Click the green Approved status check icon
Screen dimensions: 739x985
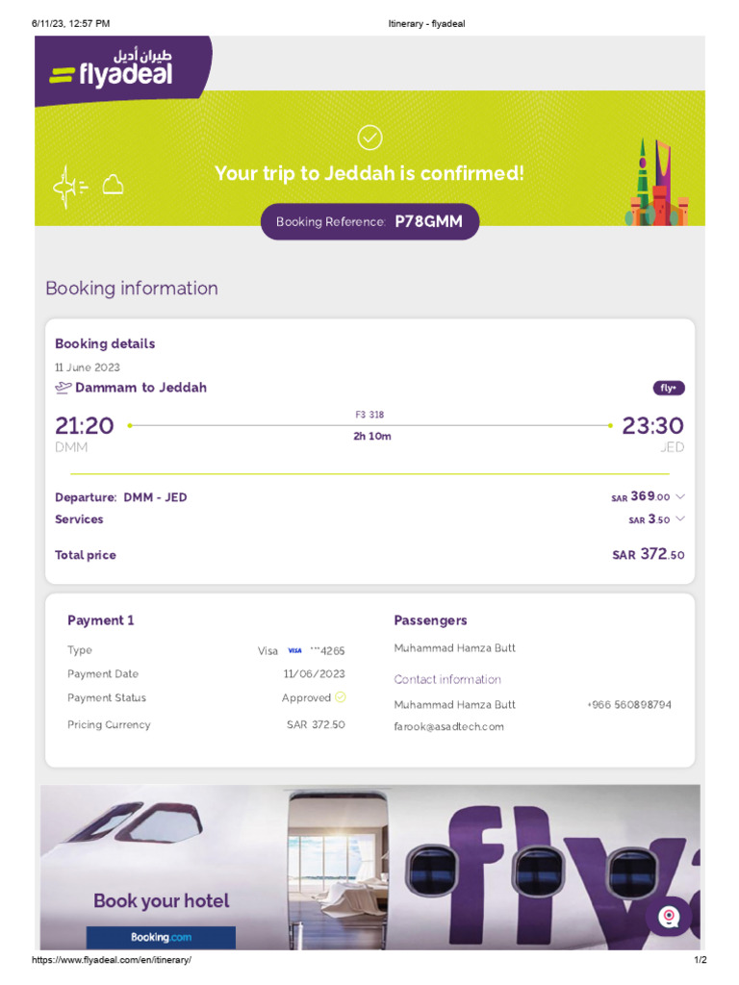pos(341,697)
